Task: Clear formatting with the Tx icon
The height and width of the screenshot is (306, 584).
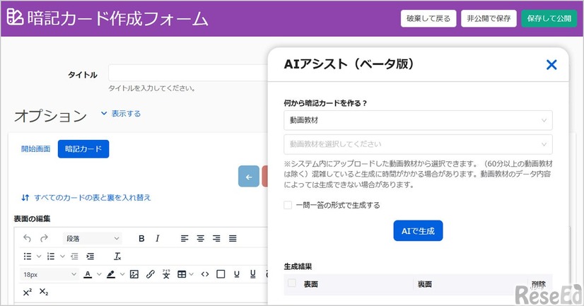Action: coord(117,256)
